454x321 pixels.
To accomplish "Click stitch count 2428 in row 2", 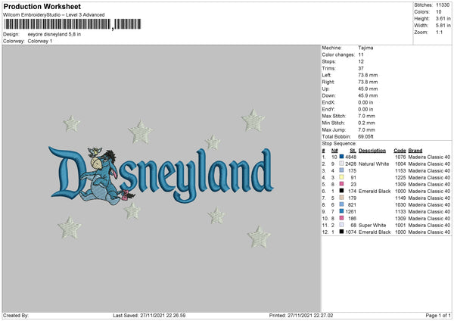I will click(x=350, y=164).
